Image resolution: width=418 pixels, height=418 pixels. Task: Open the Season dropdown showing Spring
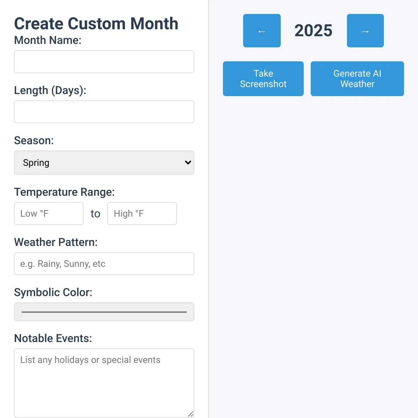click(x=104, y=163)
